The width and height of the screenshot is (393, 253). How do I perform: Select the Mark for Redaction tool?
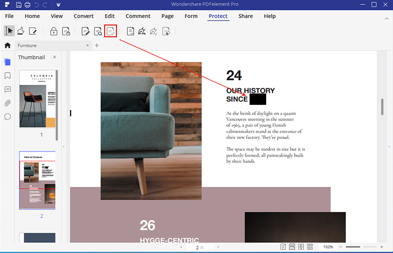pyautogui.click(x=85, y=31)
